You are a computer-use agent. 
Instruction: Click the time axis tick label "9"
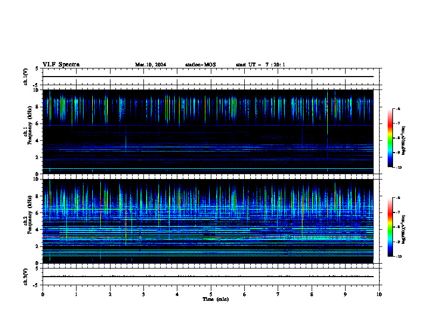point(345,294)
